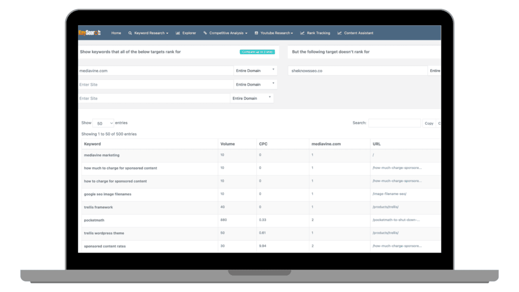Image resolution: width=519 pixels, height=292 pixels.
Task: Click the mediavine.com site input field
Action: tap(156, 70)
